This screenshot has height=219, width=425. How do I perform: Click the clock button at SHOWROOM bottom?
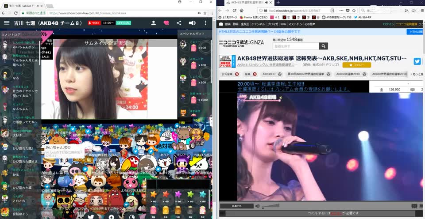131,216
